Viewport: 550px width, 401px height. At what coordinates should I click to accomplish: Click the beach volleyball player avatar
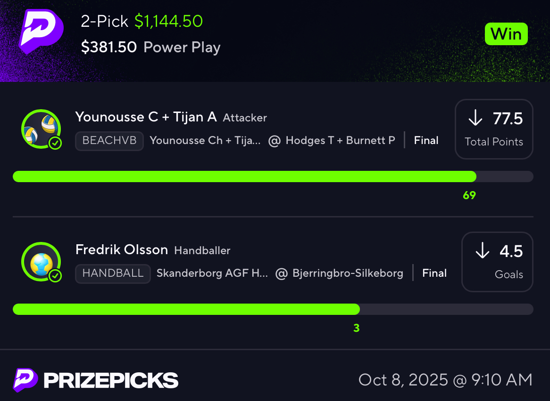pos(40,128)
